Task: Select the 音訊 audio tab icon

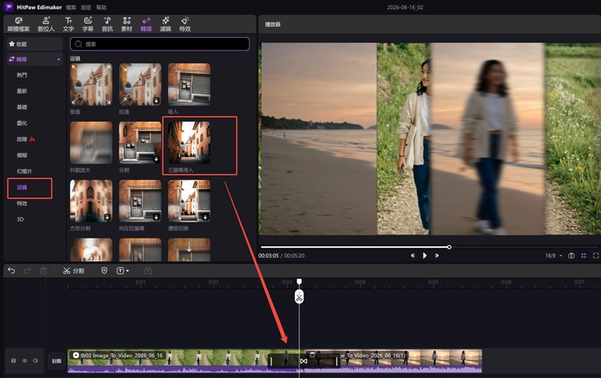Action: coord(108,24)
